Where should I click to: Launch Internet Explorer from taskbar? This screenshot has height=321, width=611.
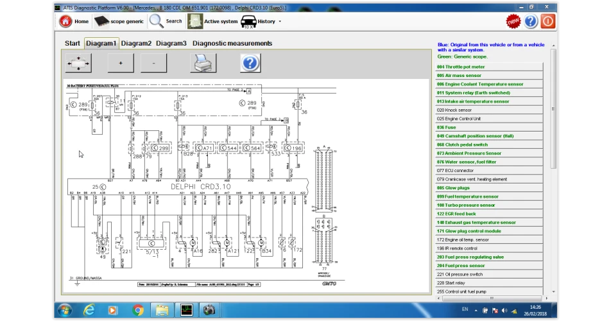pyautogui.click(x=89, y=311)
